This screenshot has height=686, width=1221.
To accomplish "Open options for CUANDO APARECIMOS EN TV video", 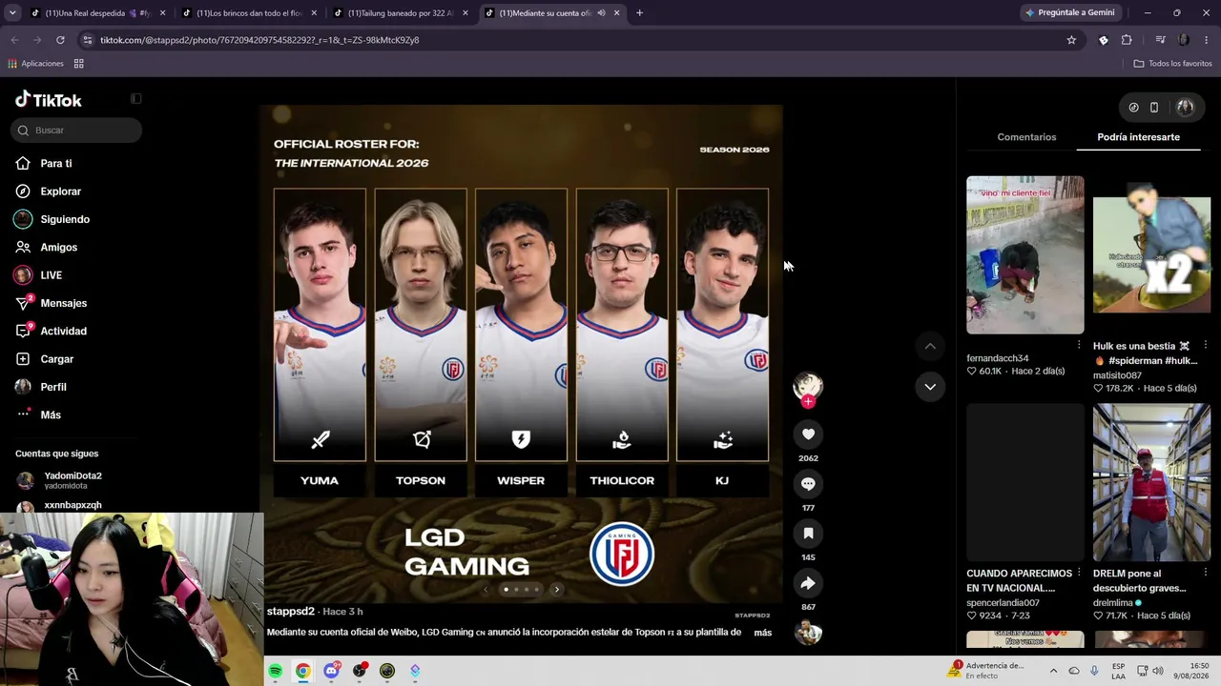I will 1079,573.
